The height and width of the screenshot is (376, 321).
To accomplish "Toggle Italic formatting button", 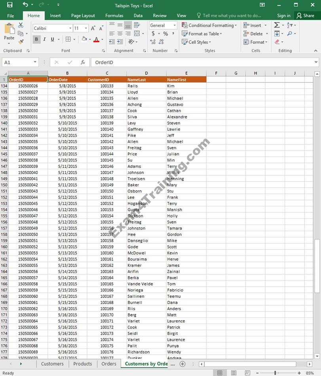I will (x=44, y=39).
